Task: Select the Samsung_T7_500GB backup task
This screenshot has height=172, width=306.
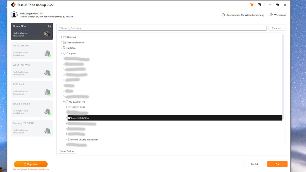Action: (32, 128)
